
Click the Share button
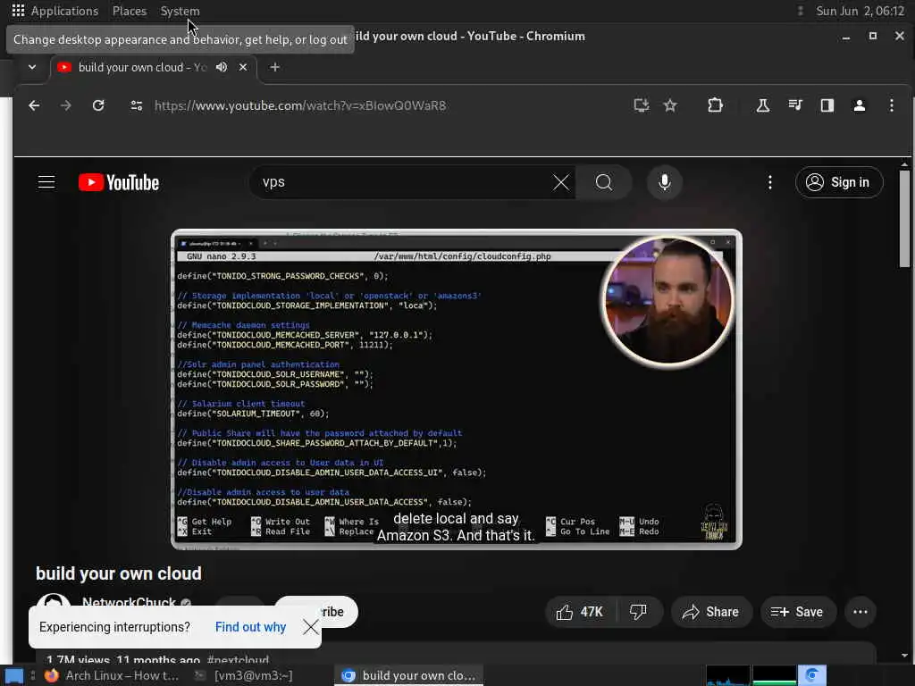(711, 612)
